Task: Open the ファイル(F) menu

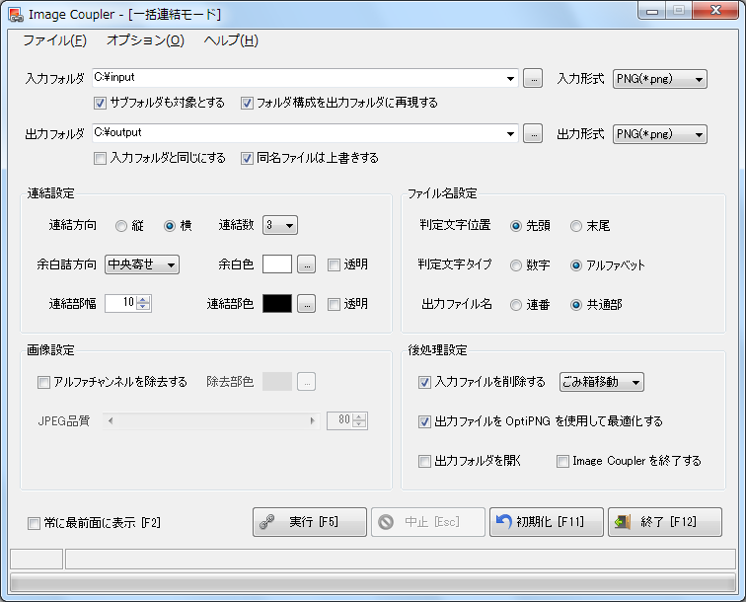Action: click(54, 40)
